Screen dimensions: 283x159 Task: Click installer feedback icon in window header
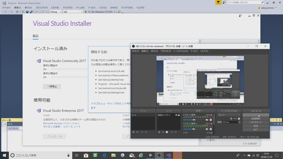click(240, 16)
